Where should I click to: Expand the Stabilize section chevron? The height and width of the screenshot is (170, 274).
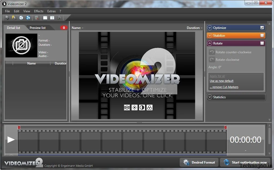210,36
